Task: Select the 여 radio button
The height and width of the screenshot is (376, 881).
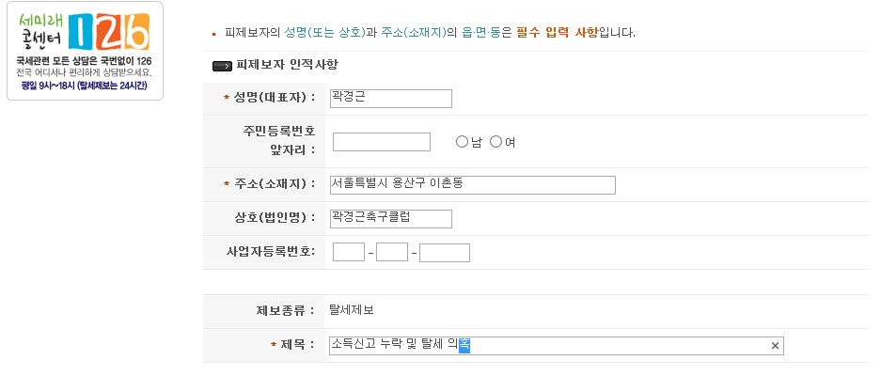Action: tap(496, 142)
